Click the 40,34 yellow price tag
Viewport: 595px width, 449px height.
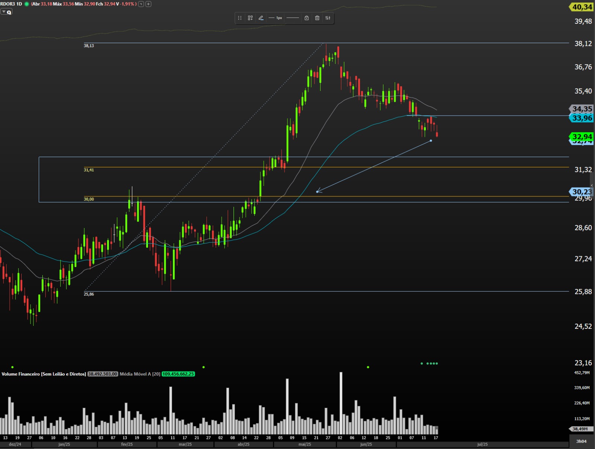tap(582, 7)
